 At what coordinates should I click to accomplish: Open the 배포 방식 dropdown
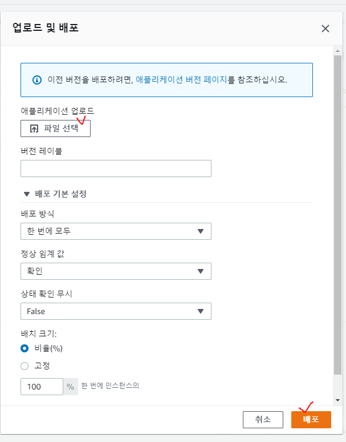(x=116, y=231)
